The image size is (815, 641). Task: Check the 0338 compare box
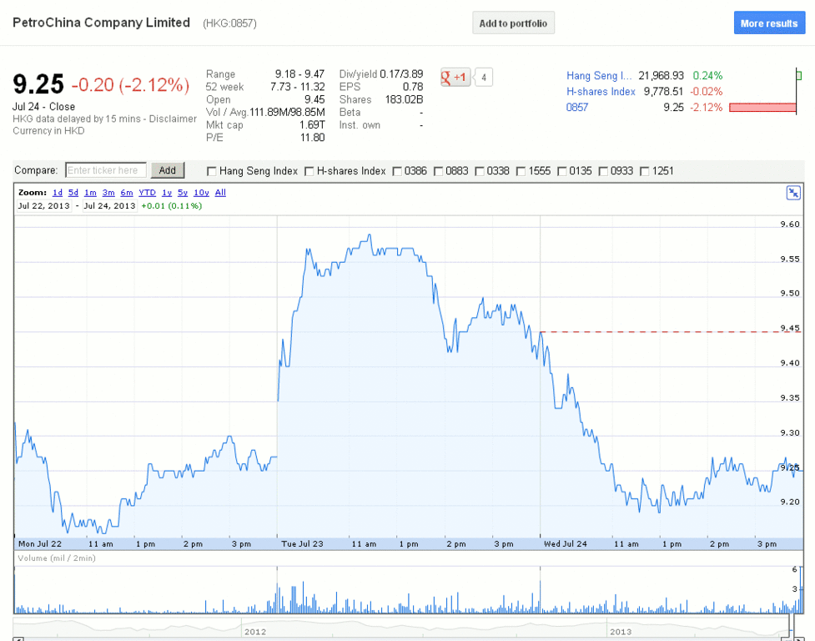(480, 171)
